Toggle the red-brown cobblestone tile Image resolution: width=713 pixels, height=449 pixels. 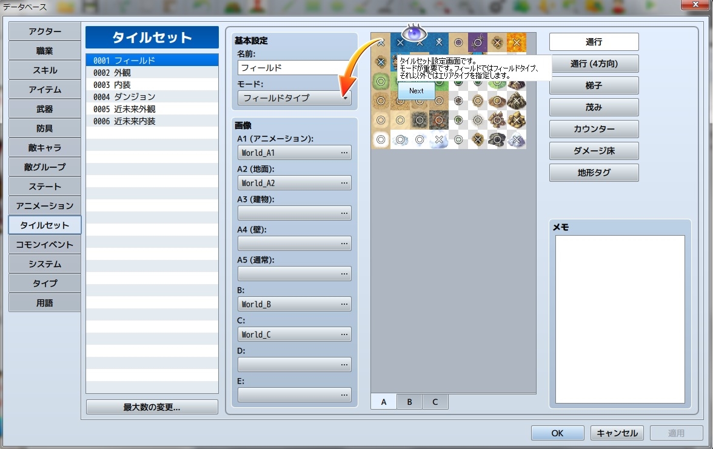[x=439, y=120]
